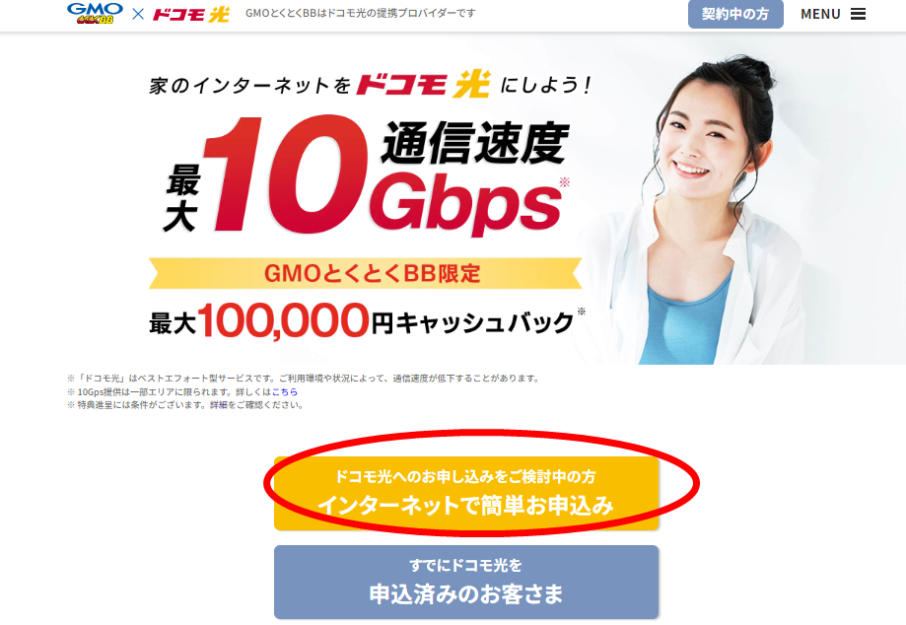
Task: Click the blue 申込済みのお客さま button
Action: pyautogui.click(x=466, y=583)
